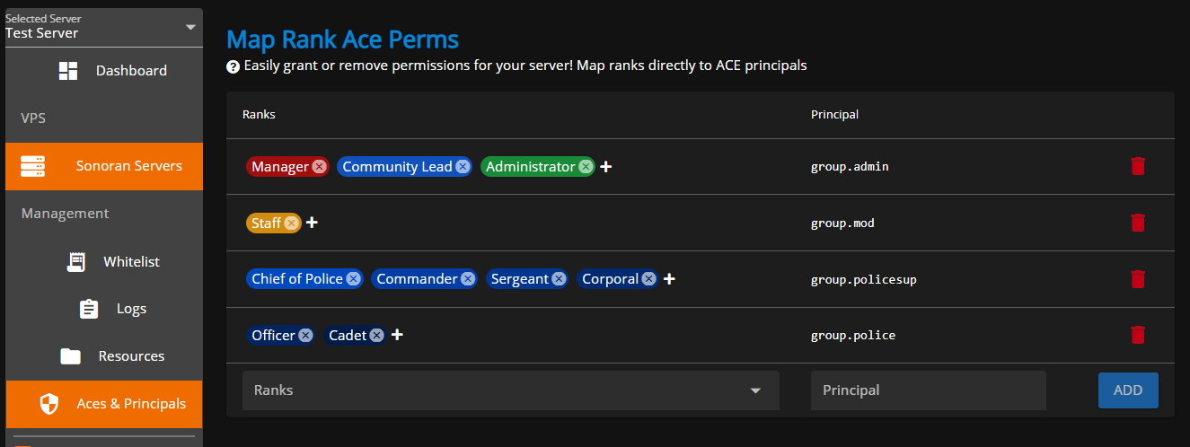Click plus icon next to Cadet
The image size is (1190, 447).
pyautogui.click(x=397, y=335)
